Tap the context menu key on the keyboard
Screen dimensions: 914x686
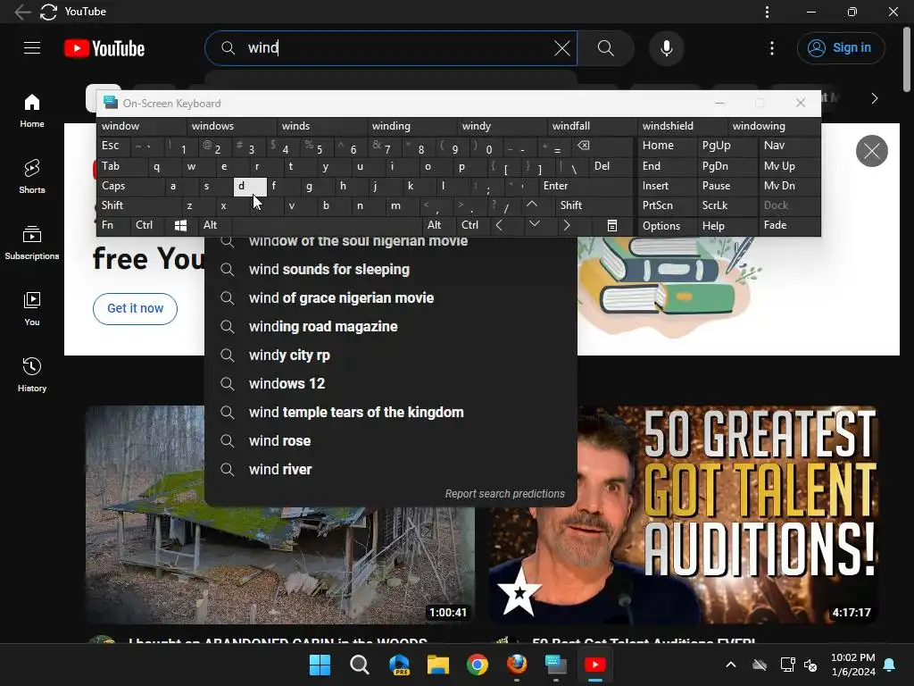612,225
